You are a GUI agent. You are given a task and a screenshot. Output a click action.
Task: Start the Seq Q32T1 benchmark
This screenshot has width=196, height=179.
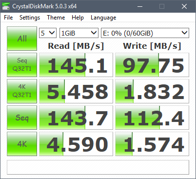pyautogui.click(x=22, y=65)
